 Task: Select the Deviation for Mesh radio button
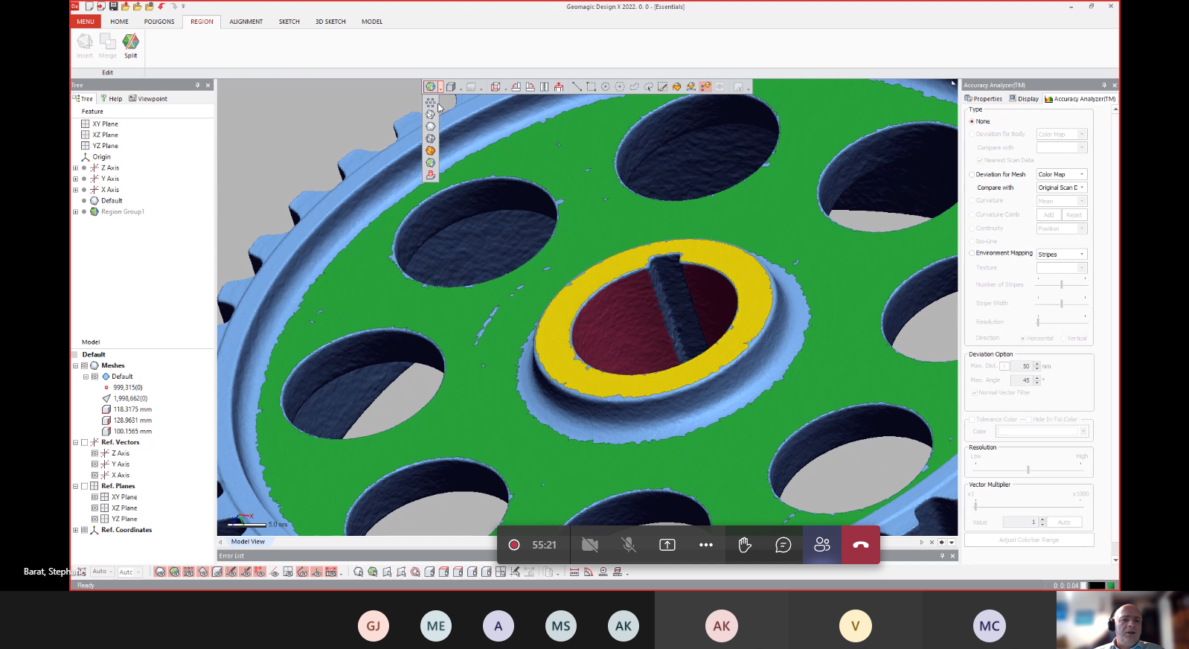point(972,175)
